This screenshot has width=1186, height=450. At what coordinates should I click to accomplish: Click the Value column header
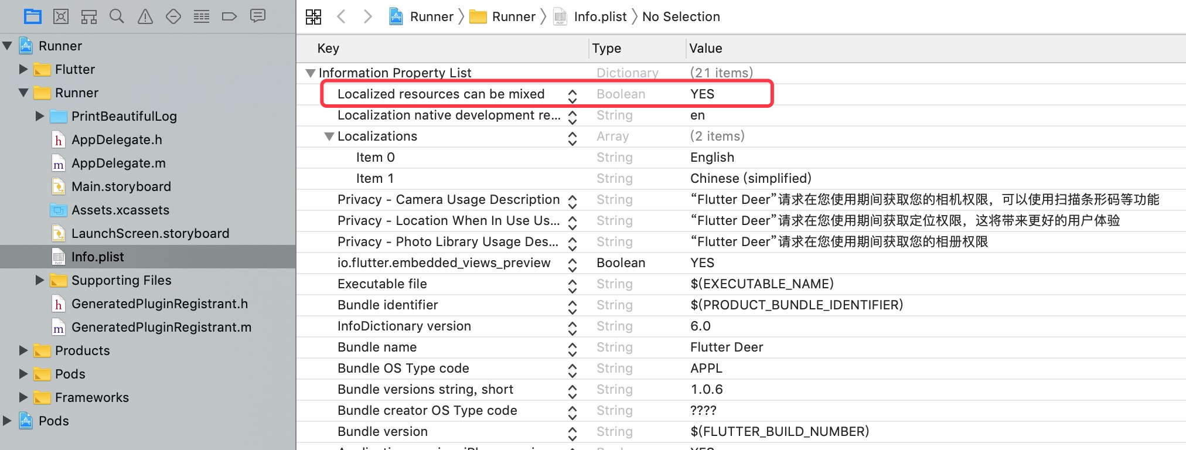coord(706,48)
